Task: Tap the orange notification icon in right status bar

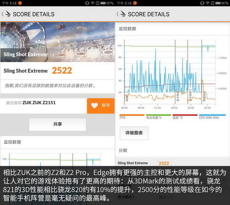Action: (x=135, y=3)
